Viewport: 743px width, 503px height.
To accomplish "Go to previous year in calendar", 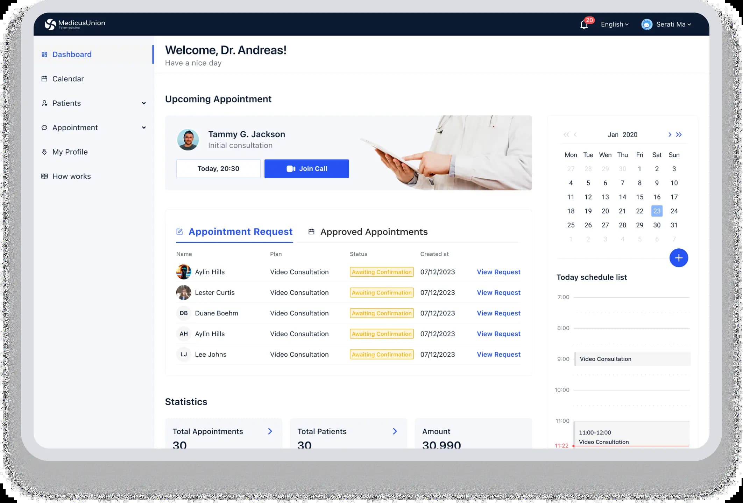I will coord(566,135).
